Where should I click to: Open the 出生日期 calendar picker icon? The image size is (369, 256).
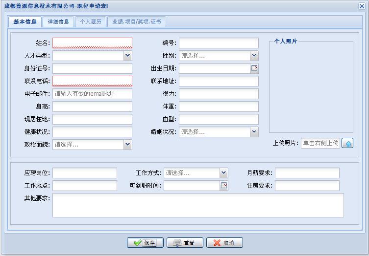click(254, 68)
